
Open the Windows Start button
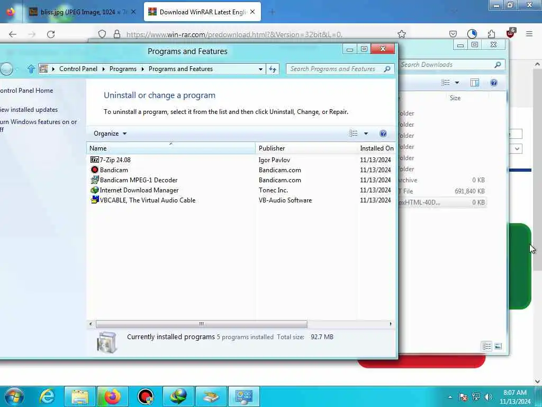click(14, 396)
